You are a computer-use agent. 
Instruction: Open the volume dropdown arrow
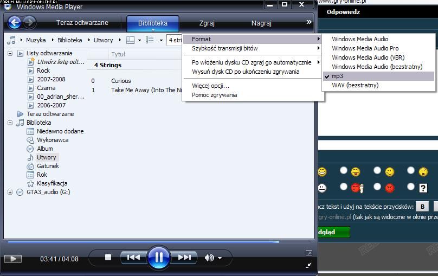click(x=220, y=258)
